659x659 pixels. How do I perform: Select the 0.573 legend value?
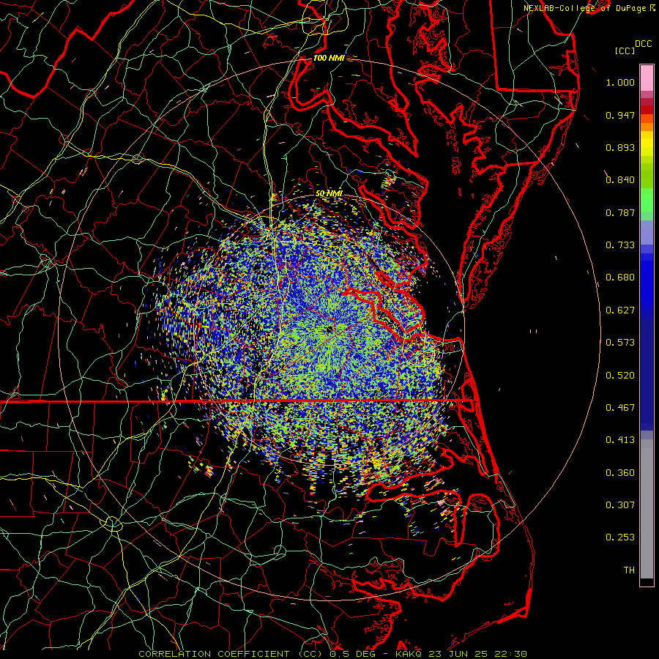point(620,343)
